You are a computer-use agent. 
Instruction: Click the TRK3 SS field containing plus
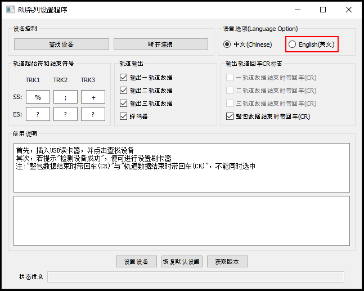tap(93, 97)
